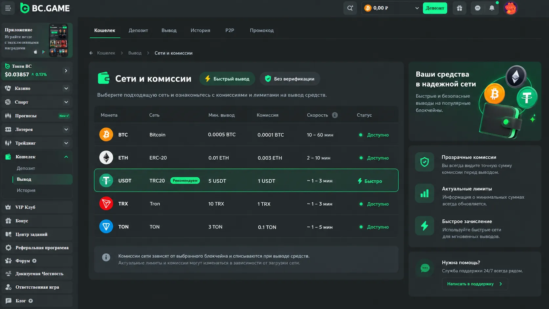Go to Вывод in breadcrumb
Image resolution: width=549 pixels, height=309 pixels.
point(135,53)
